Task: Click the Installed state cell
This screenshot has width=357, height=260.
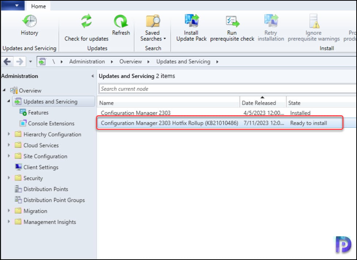Action: 300,113
